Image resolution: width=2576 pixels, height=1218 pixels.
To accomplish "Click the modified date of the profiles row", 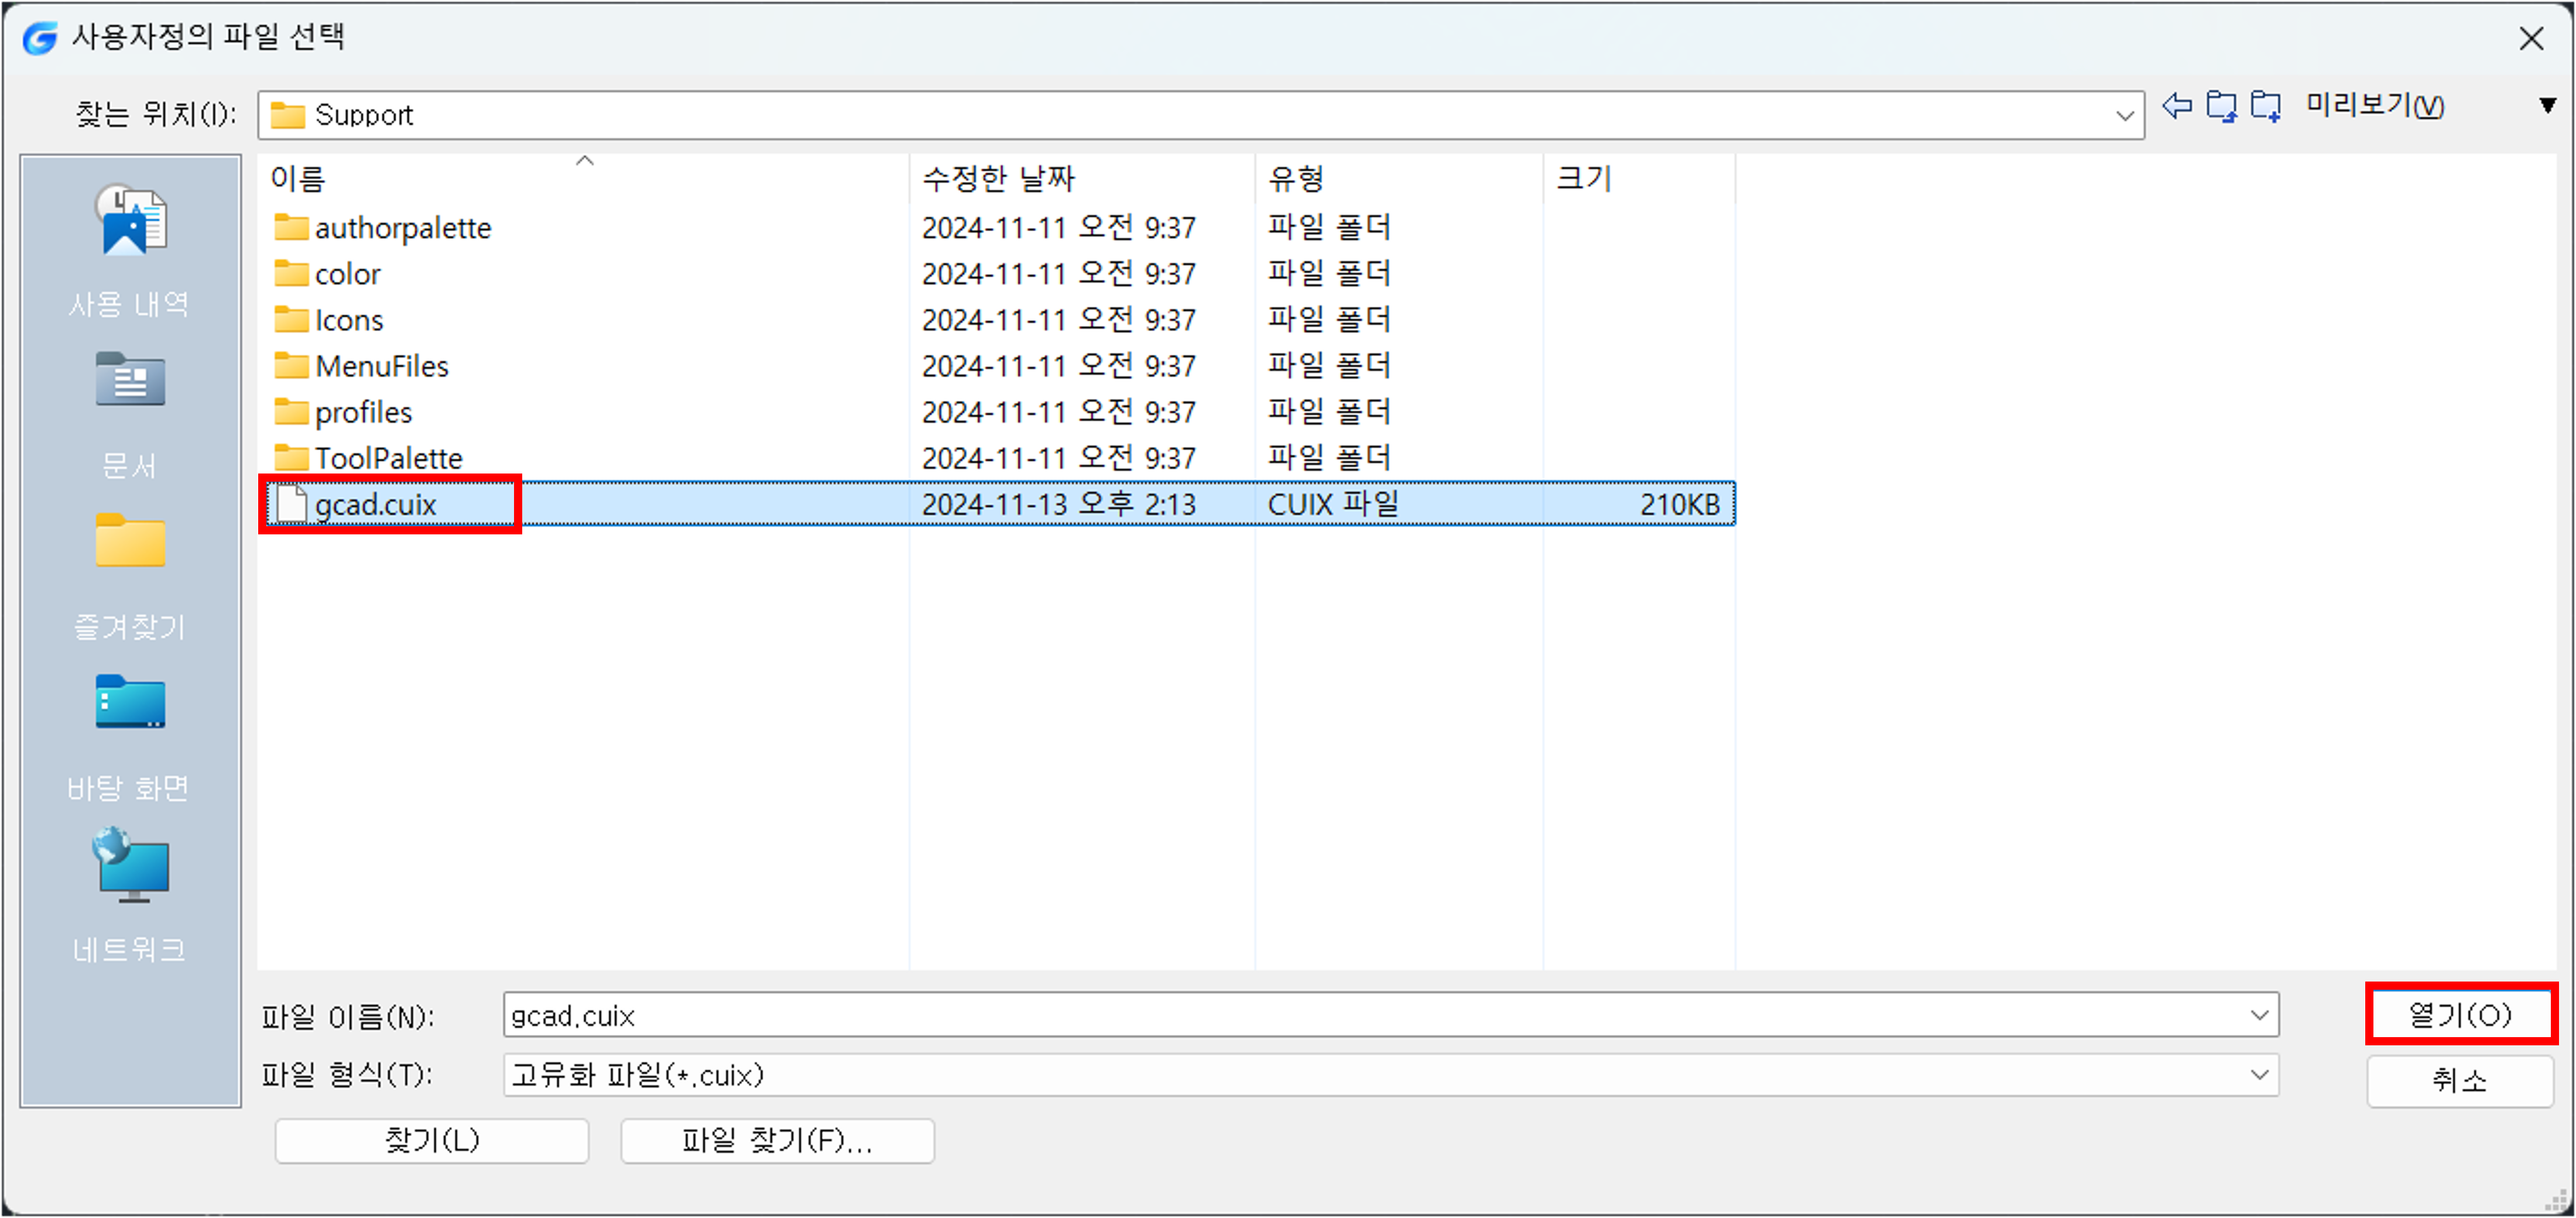I will (x=1058, y=412).
